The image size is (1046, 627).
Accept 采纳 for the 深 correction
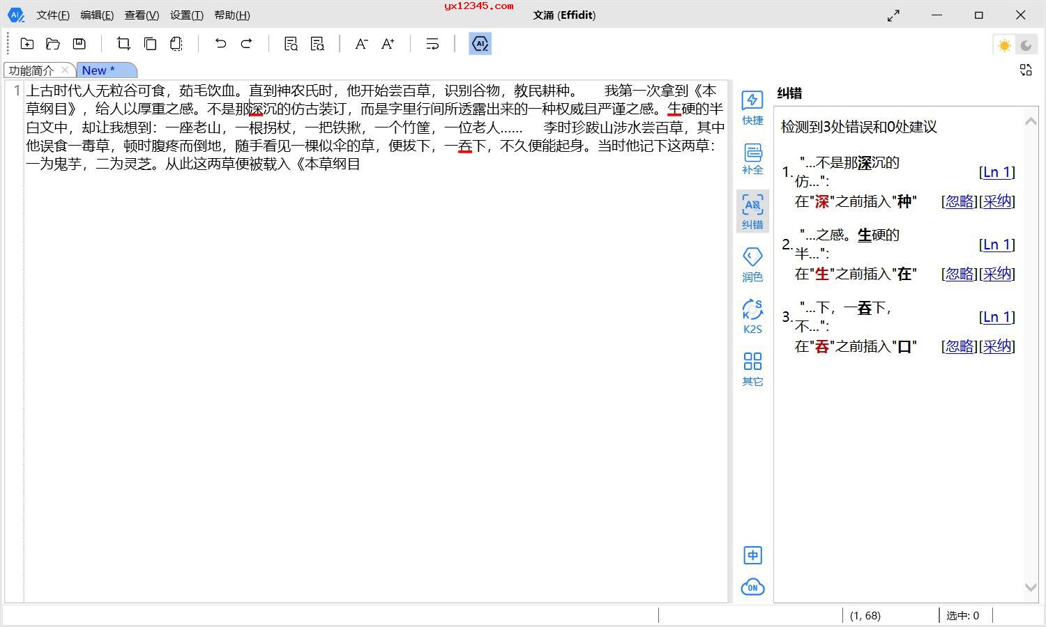pos(997,201)
